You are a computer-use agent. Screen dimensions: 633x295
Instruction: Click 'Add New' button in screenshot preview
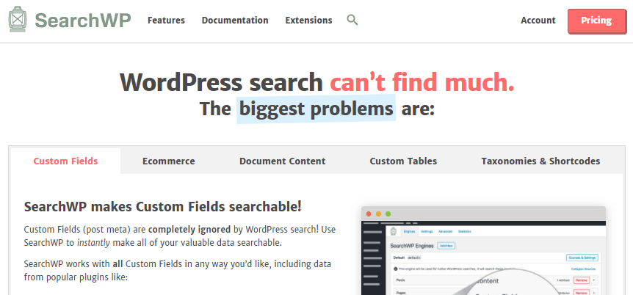point(446,246)
